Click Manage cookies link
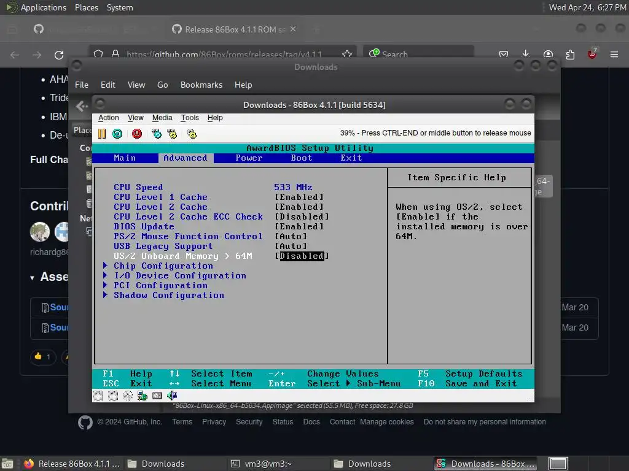The width and height of the screenshot is (629, 471). pyautogui.click(x=387, y=422)
